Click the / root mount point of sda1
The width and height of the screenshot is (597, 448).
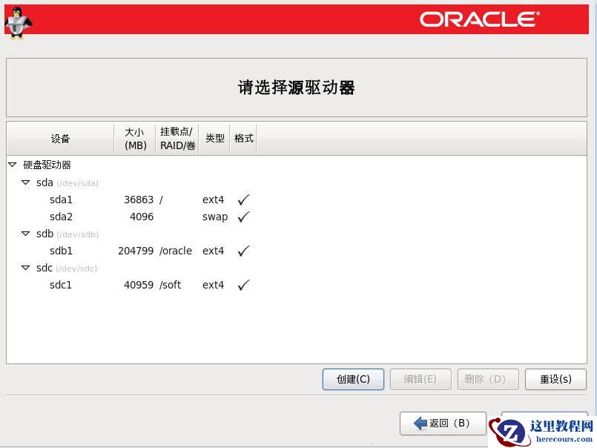point(162,200)
